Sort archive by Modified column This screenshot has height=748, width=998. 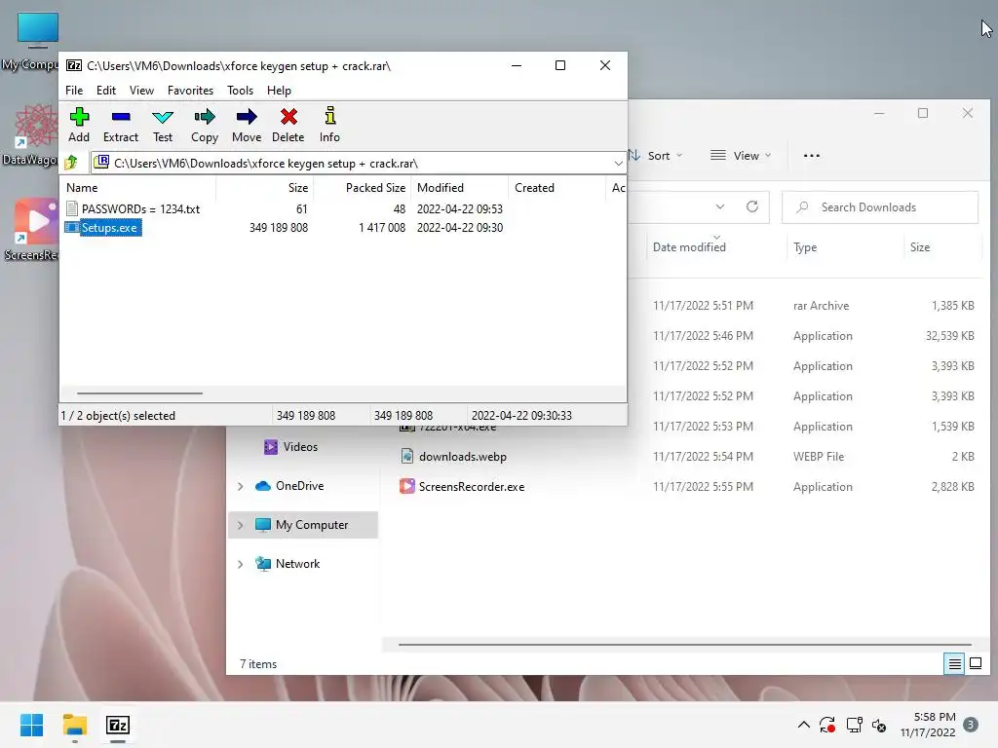(x=460, y=188)
